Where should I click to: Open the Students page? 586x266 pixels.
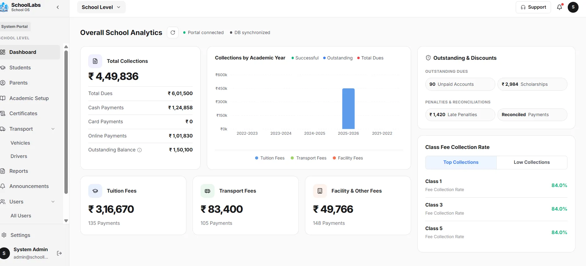point(30,68)
